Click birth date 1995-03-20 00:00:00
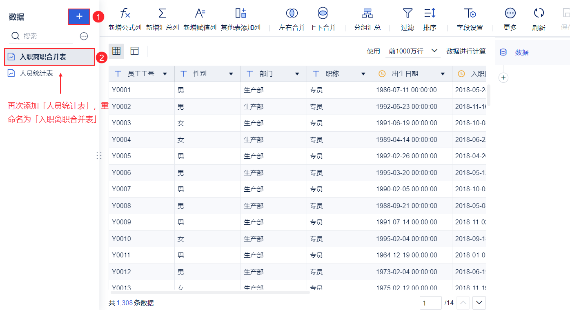 click(412, 173)
